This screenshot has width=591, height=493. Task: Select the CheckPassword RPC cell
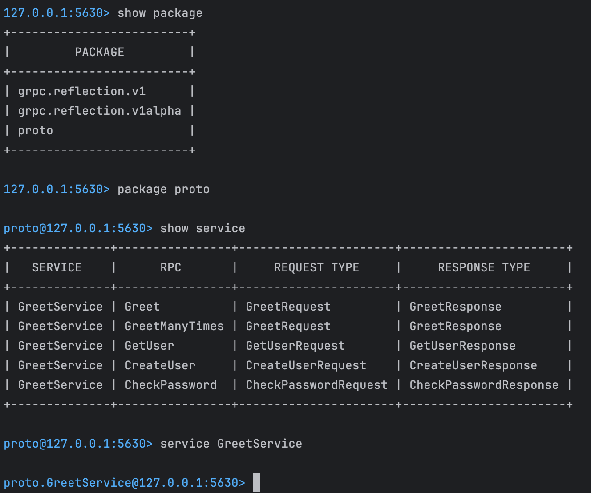click(170, 385)
